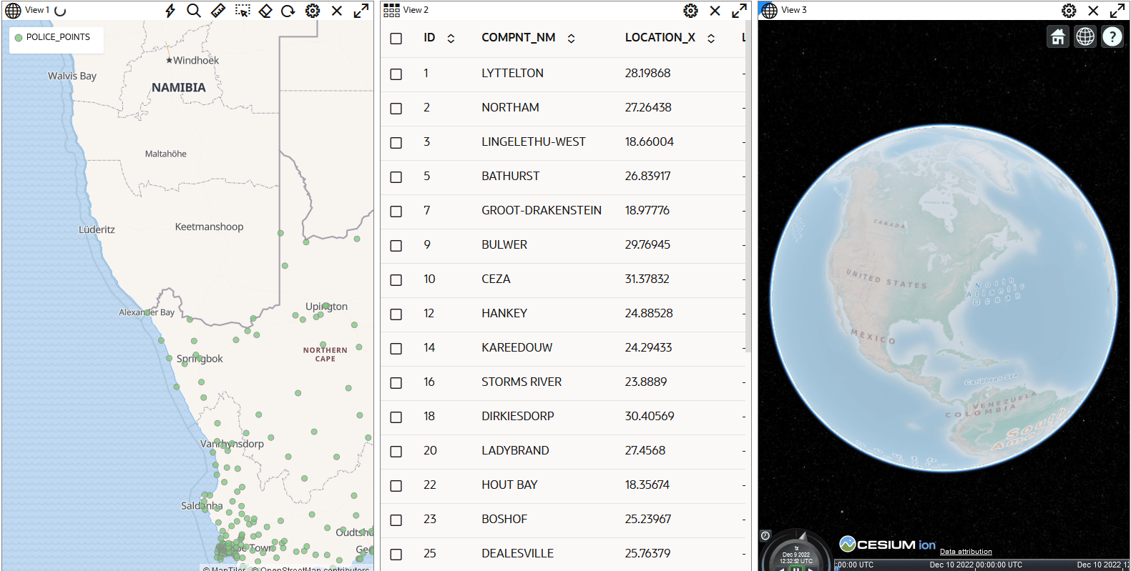Check the LYTTELTON row checkbox

pos(396,74)
